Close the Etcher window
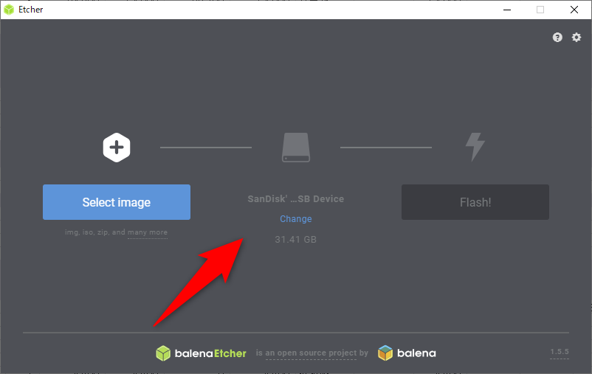The image size is (592, 374). [574, 10]
